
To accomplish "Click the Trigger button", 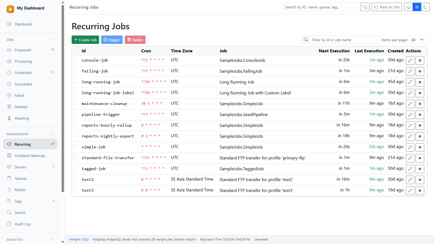I will pyautogui.click(x=112, y=40).
